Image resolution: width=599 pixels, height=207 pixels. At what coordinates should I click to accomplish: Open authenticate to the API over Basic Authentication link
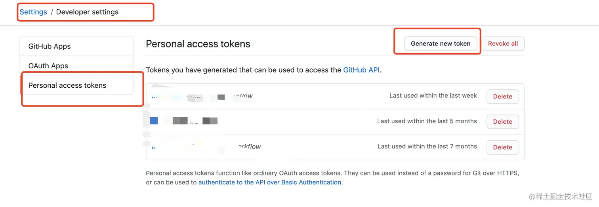(x=269, y=182)
